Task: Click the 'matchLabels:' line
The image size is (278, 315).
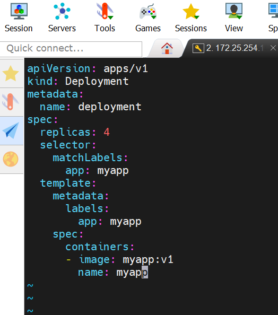Action: [90, 157]
